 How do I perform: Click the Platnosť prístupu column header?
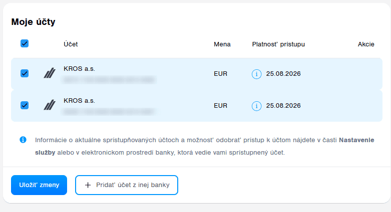click(278, 44)
